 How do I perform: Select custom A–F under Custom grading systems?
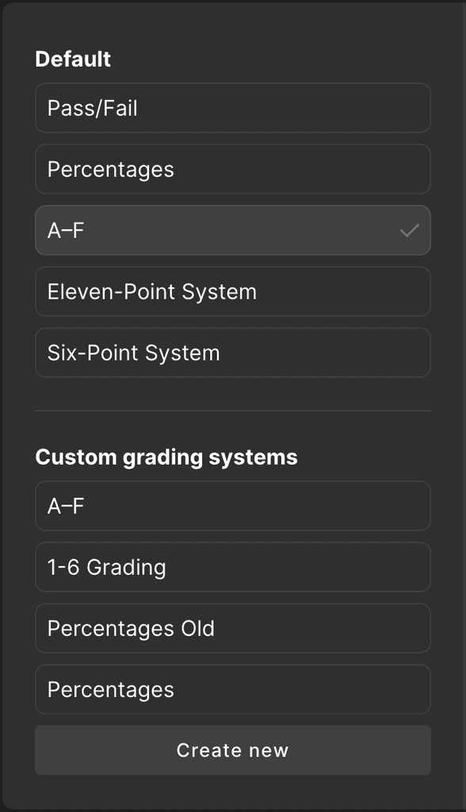click(233, 506)
